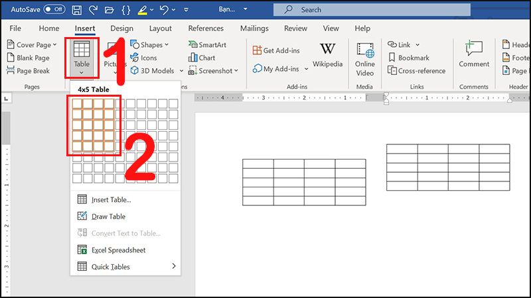Viewport: 531px width, 298px height.
Task: Click the top-right cell of the table grid
Action: [173, 103]
